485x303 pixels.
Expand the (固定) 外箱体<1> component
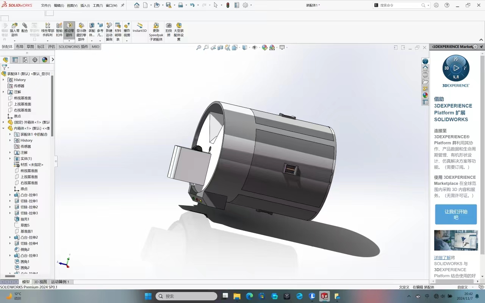(x=3, y=122)
